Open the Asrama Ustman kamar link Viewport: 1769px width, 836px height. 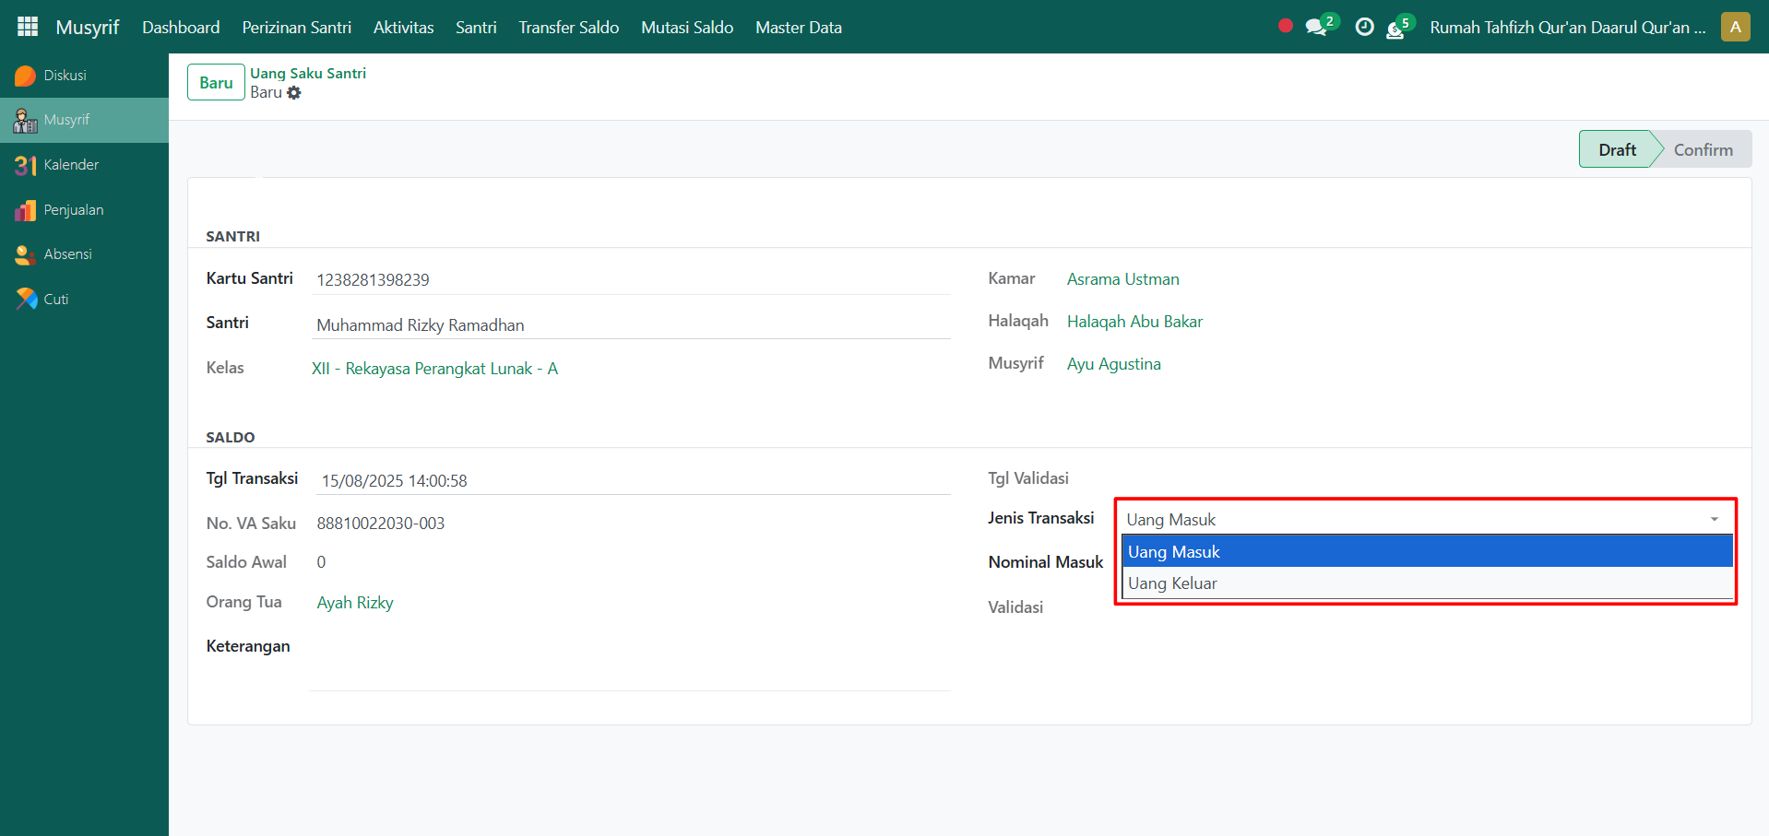pyautogui.click(x=1122, y=279)
